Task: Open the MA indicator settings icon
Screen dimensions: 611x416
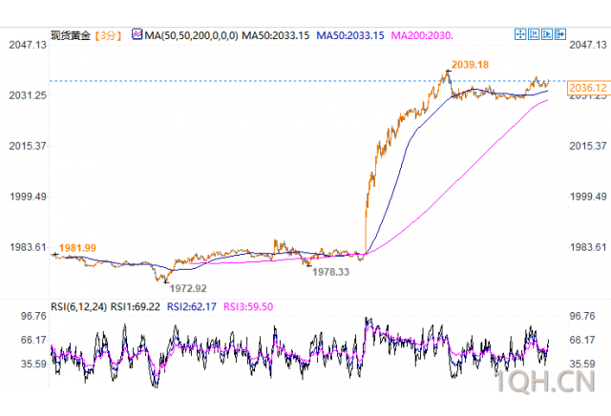Action: pyautogui.click(x=137, y=35)
